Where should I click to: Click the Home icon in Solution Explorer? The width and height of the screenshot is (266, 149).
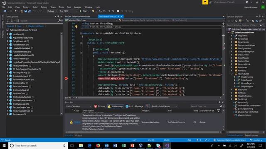click(236, 21)
